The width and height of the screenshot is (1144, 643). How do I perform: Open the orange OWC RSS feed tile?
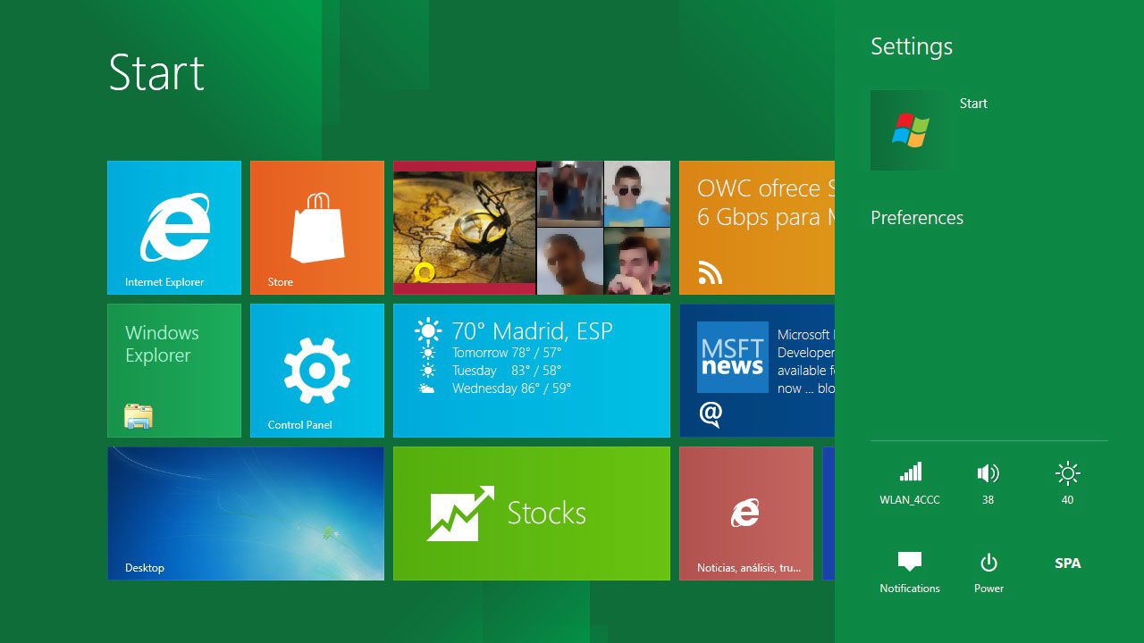pos(757,228)
